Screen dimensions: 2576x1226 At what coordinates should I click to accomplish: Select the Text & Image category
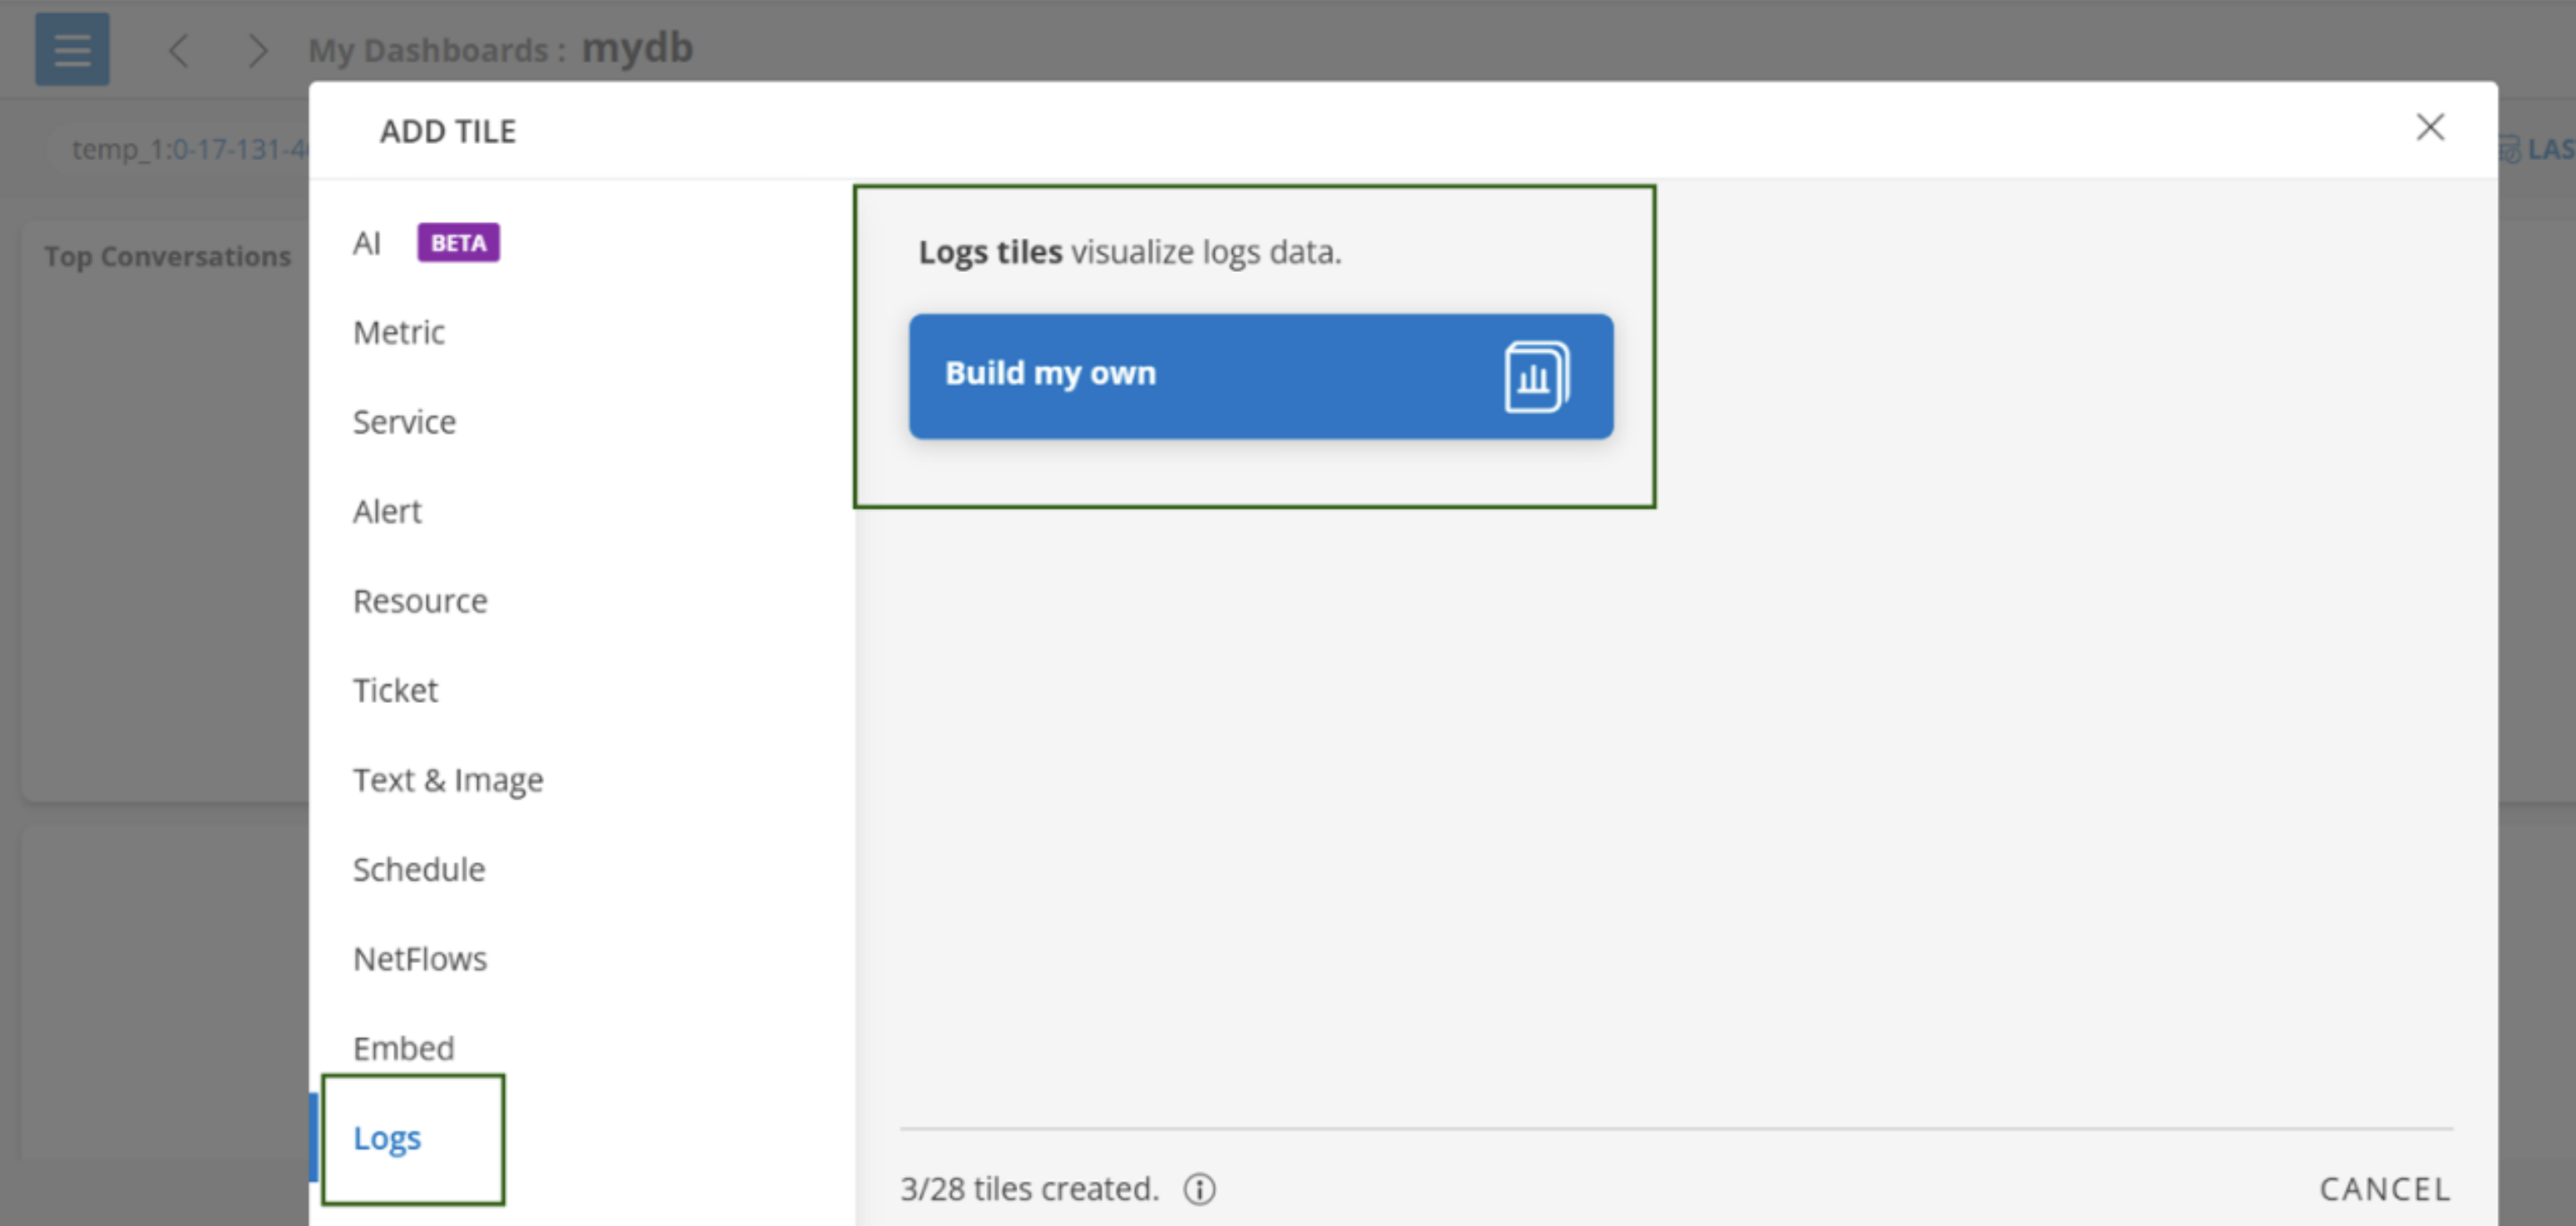point(448,780)
